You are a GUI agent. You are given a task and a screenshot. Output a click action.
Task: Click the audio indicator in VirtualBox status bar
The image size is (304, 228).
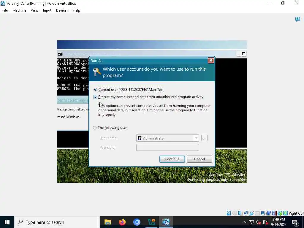240,213
